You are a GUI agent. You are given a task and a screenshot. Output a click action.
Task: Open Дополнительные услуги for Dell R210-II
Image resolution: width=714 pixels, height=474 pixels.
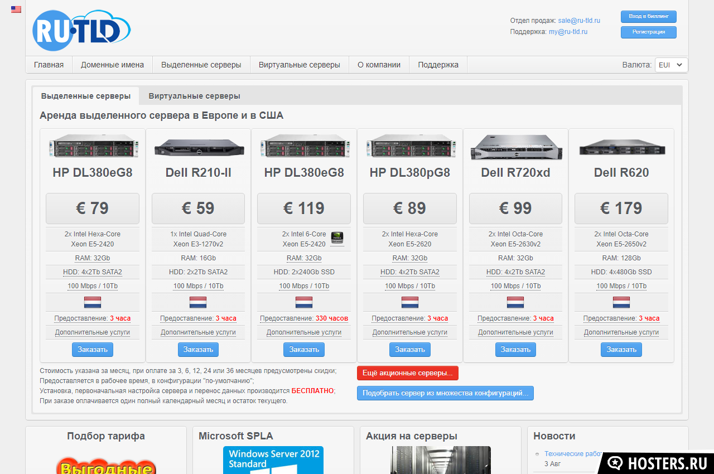[x=198, y=332]
